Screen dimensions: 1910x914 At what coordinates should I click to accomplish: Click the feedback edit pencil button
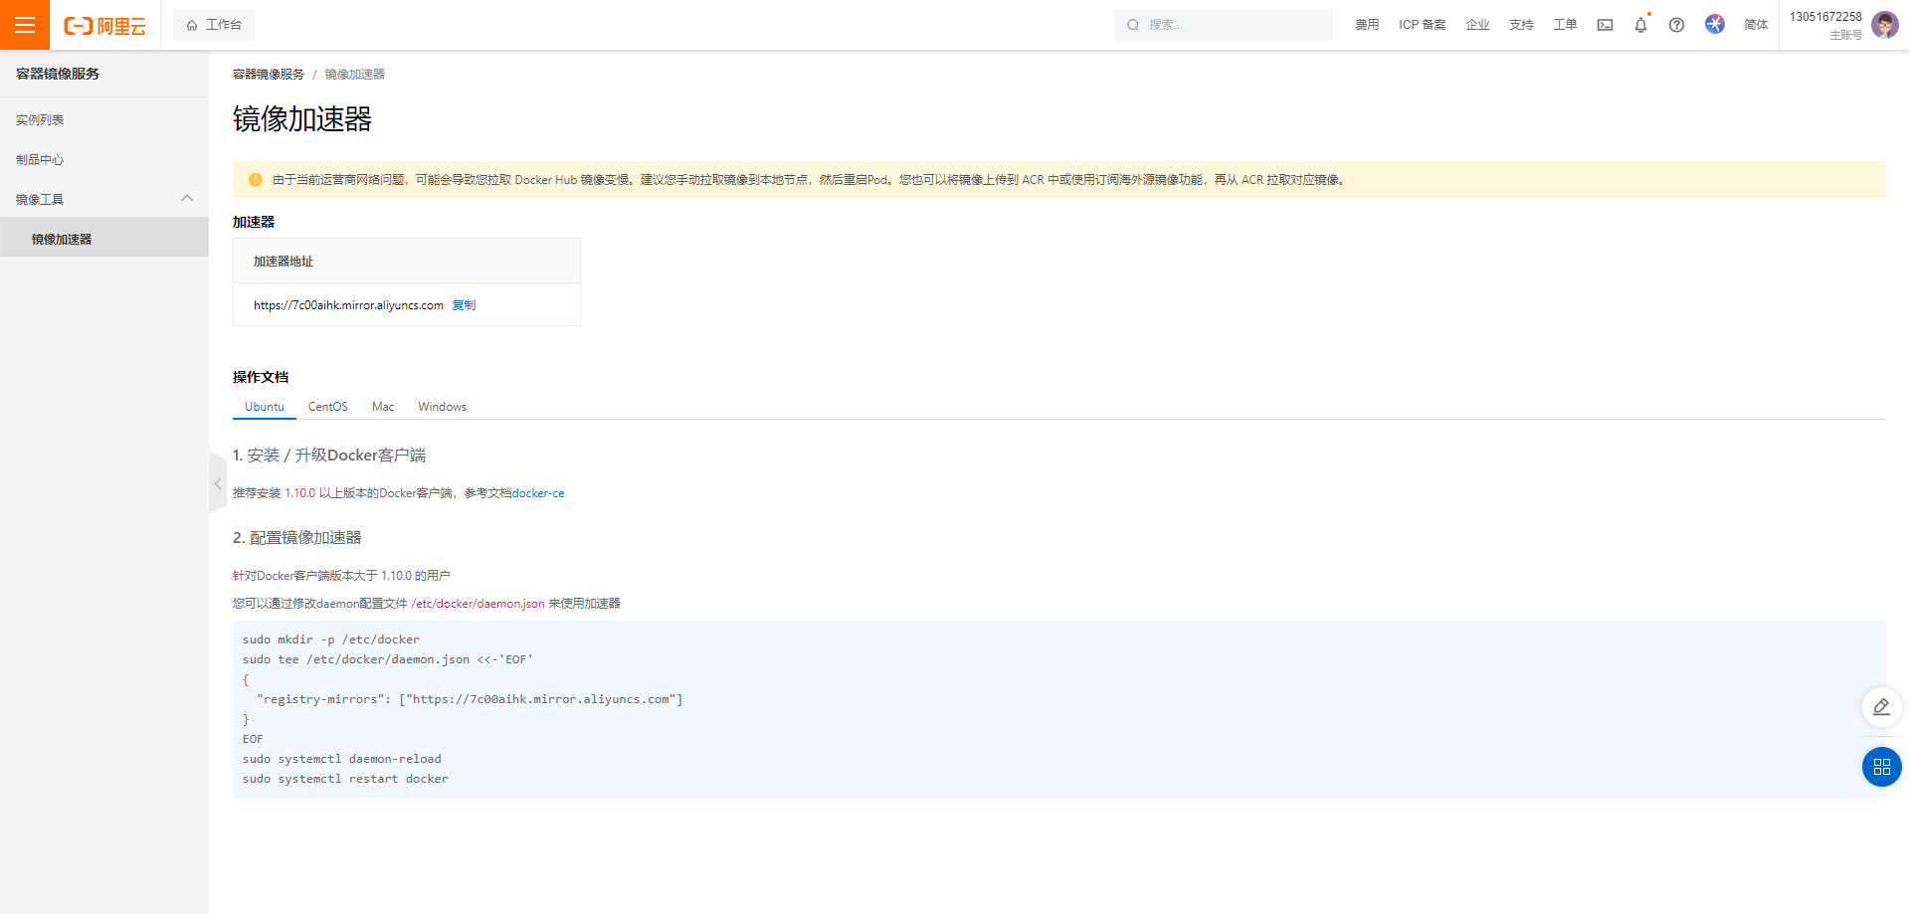coord(1881,707)
